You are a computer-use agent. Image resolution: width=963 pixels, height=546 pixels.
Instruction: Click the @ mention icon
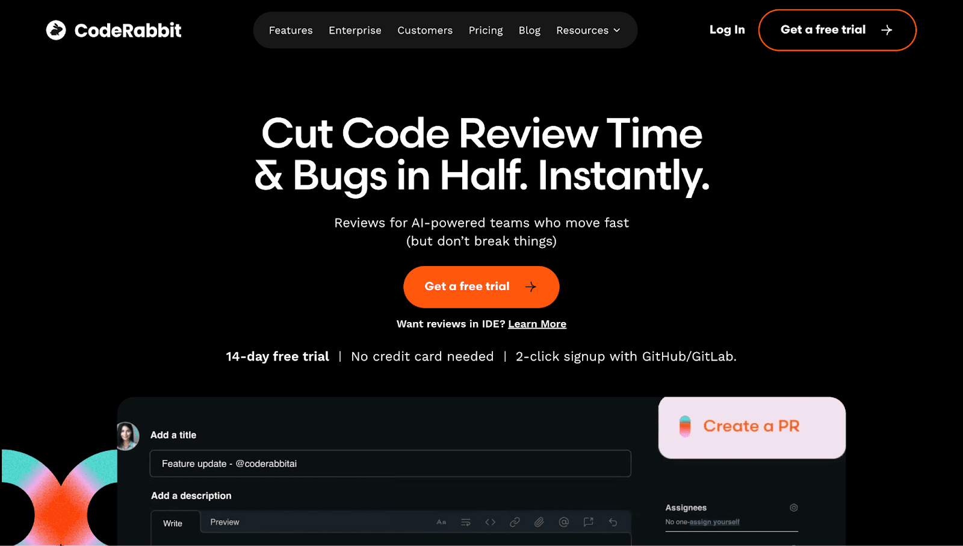pos(564,522)
